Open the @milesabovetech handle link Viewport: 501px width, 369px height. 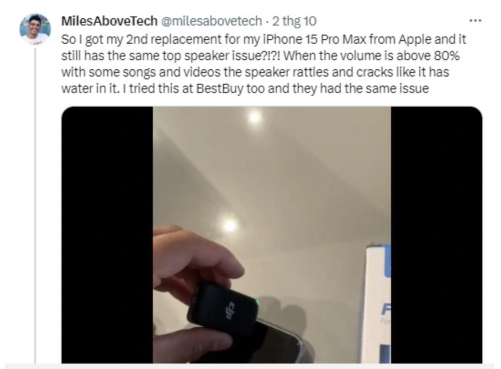coord(212,21)
